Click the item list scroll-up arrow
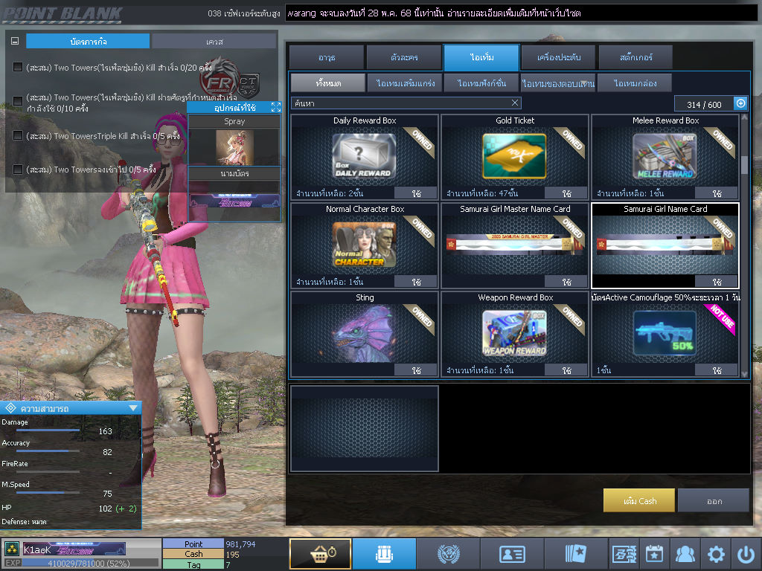This screenshot has width=762, height=571. pyautogui.click(x=744, y=117)
